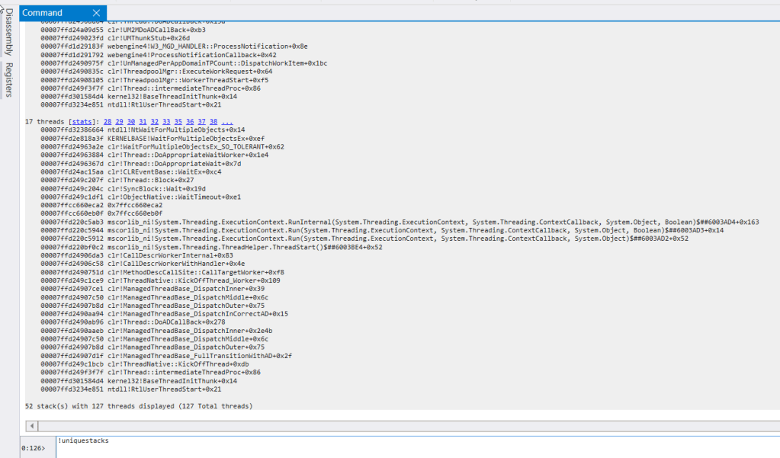The height and width of the screenshot is (458, 780).
Task: Switch to thread 30 via link
Action: click(131, 122)
